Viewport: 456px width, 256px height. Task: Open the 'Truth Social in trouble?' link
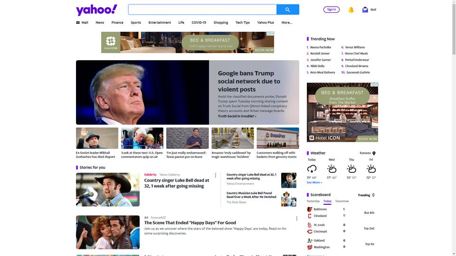237,116
